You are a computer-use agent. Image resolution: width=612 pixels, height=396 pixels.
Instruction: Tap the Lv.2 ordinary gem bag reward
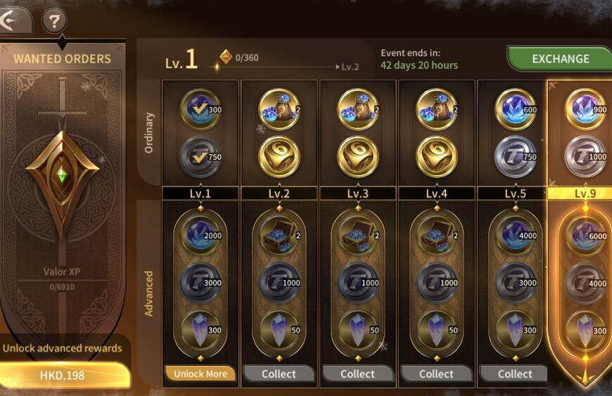tap(279, 110)
